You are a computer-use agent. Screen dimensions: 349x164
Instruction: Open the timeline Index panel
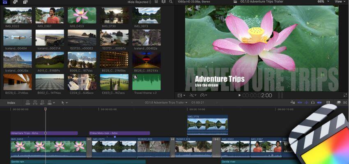[11, 102]
